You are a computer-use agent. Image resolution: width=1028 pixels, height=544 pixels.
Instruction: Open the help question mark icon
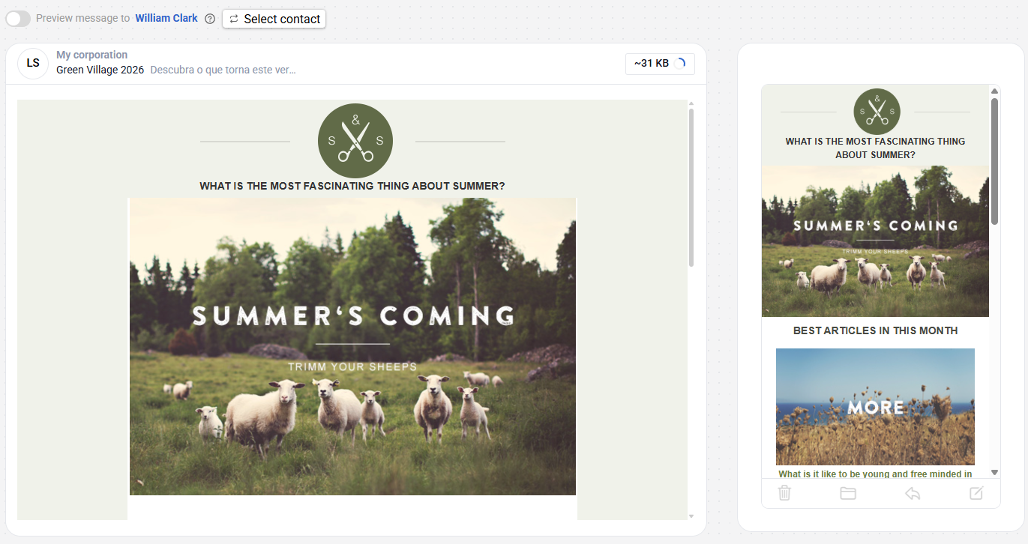click(210, 19)
